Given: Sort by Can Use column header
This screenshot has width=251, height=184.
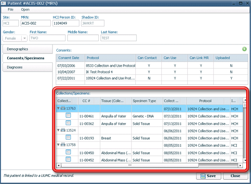Looking at the screenshot, I should [174, 58].
